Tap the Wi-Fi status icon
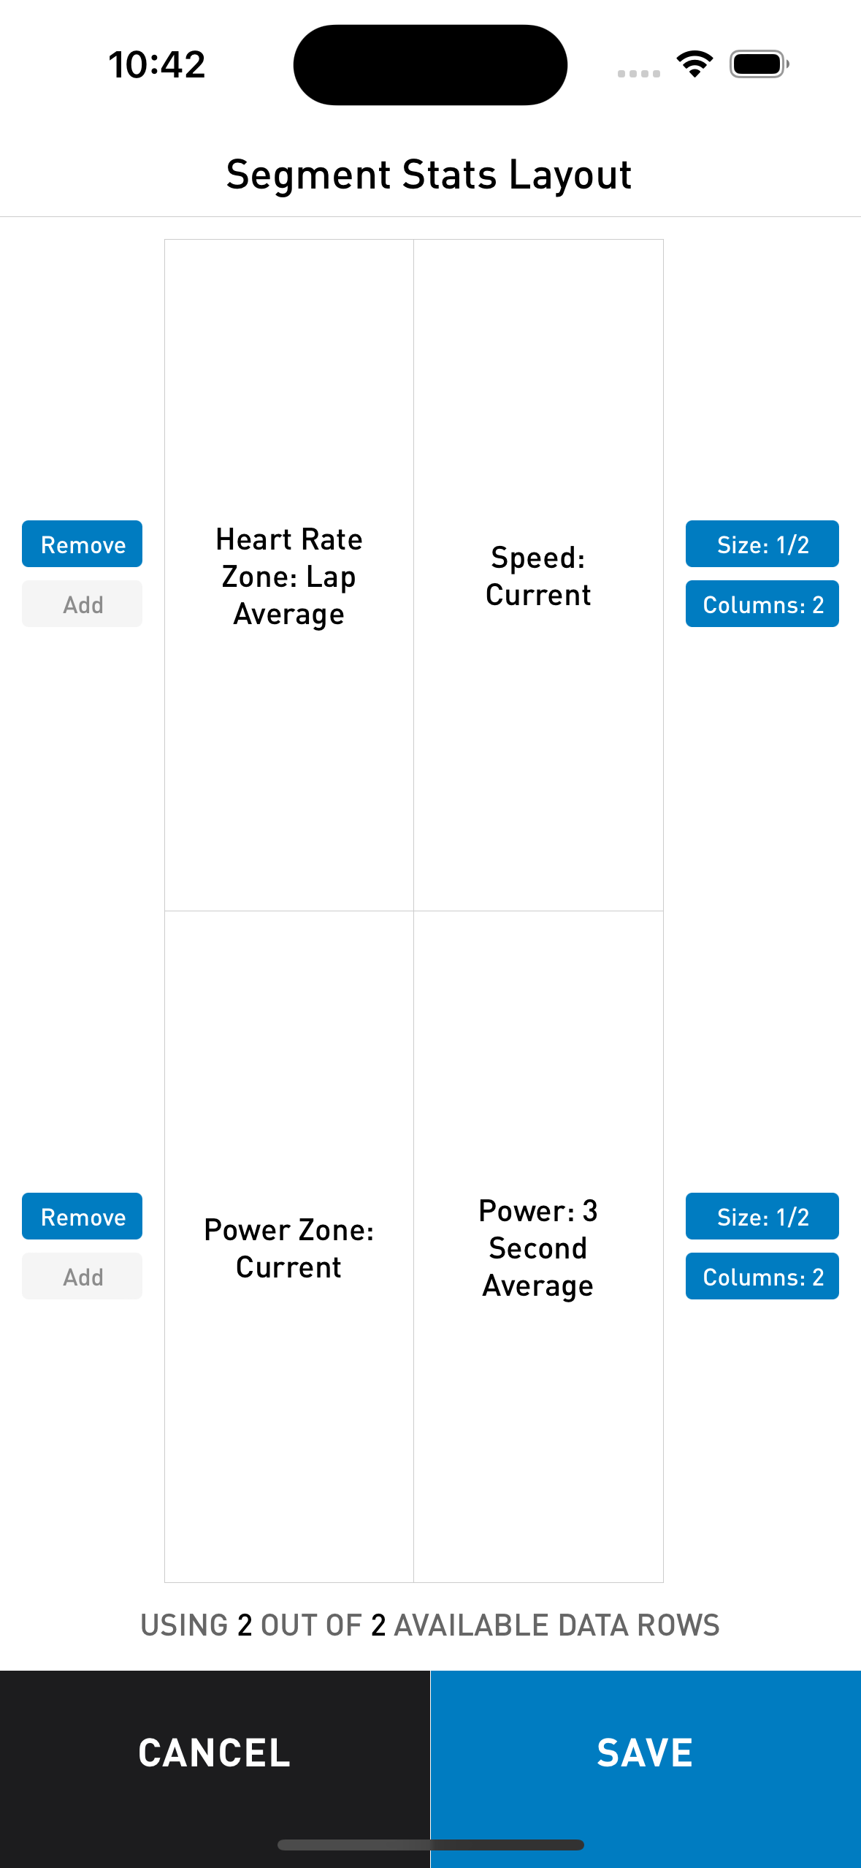861x1868 pixels. pyautogui.click(x=694, y=64)
